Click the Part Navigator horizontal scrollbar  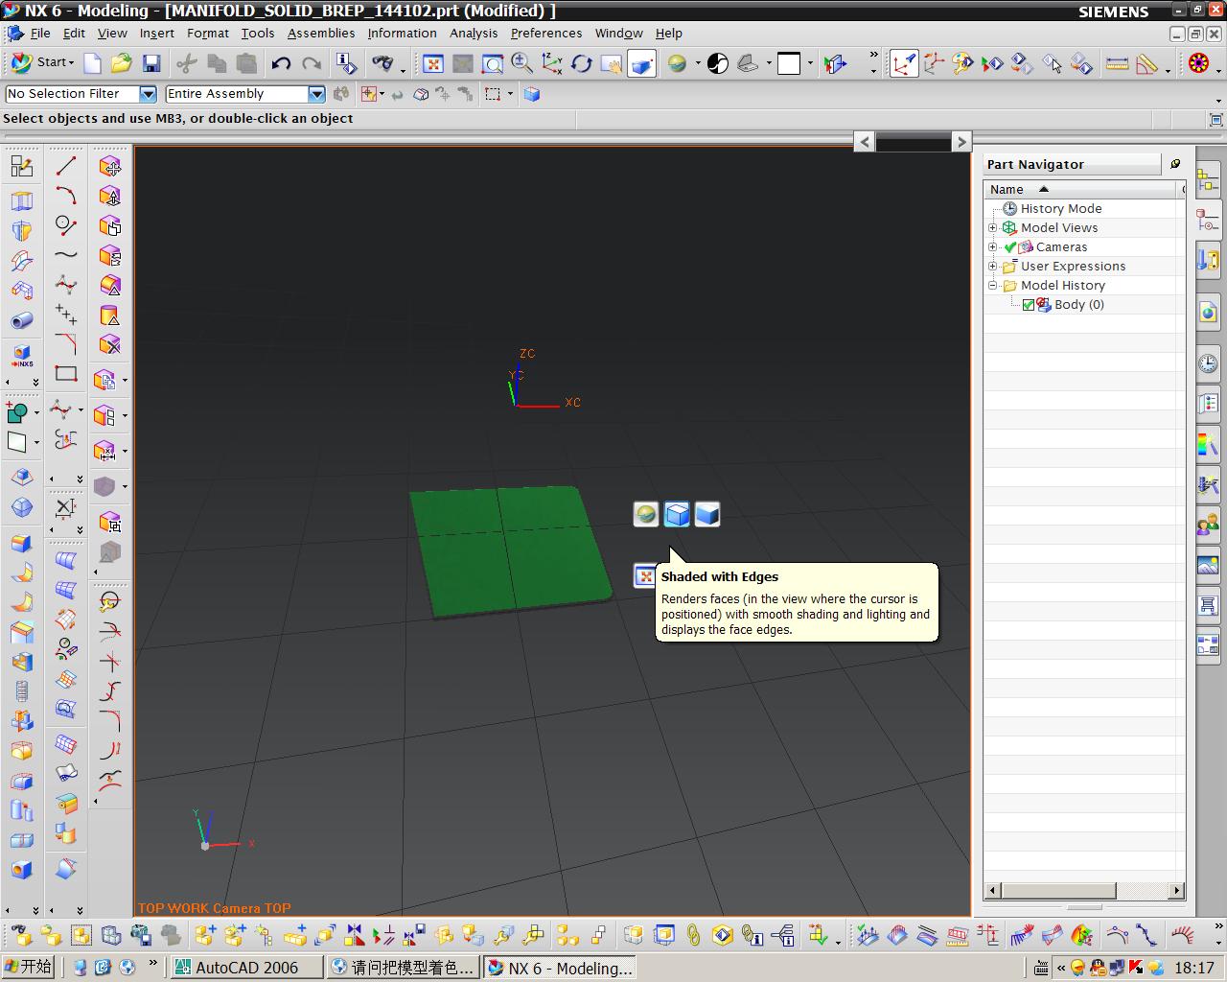(1084, 891)
